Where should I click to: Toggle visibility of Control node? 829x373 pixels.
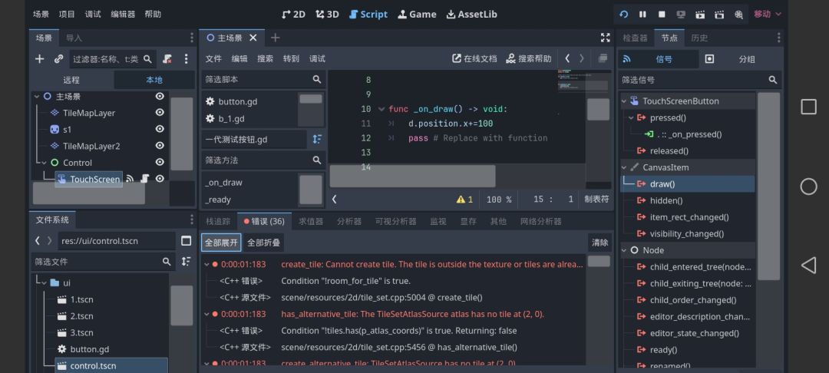click(160, 162)
